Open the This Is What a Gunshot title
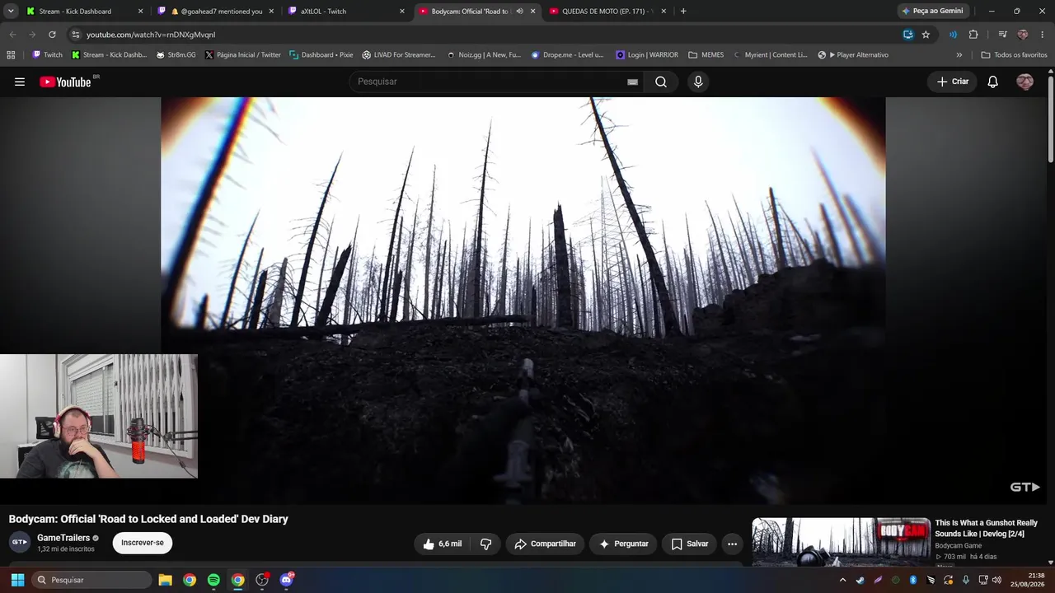Viewport: 1055px width, 593px height. point(987,528)
